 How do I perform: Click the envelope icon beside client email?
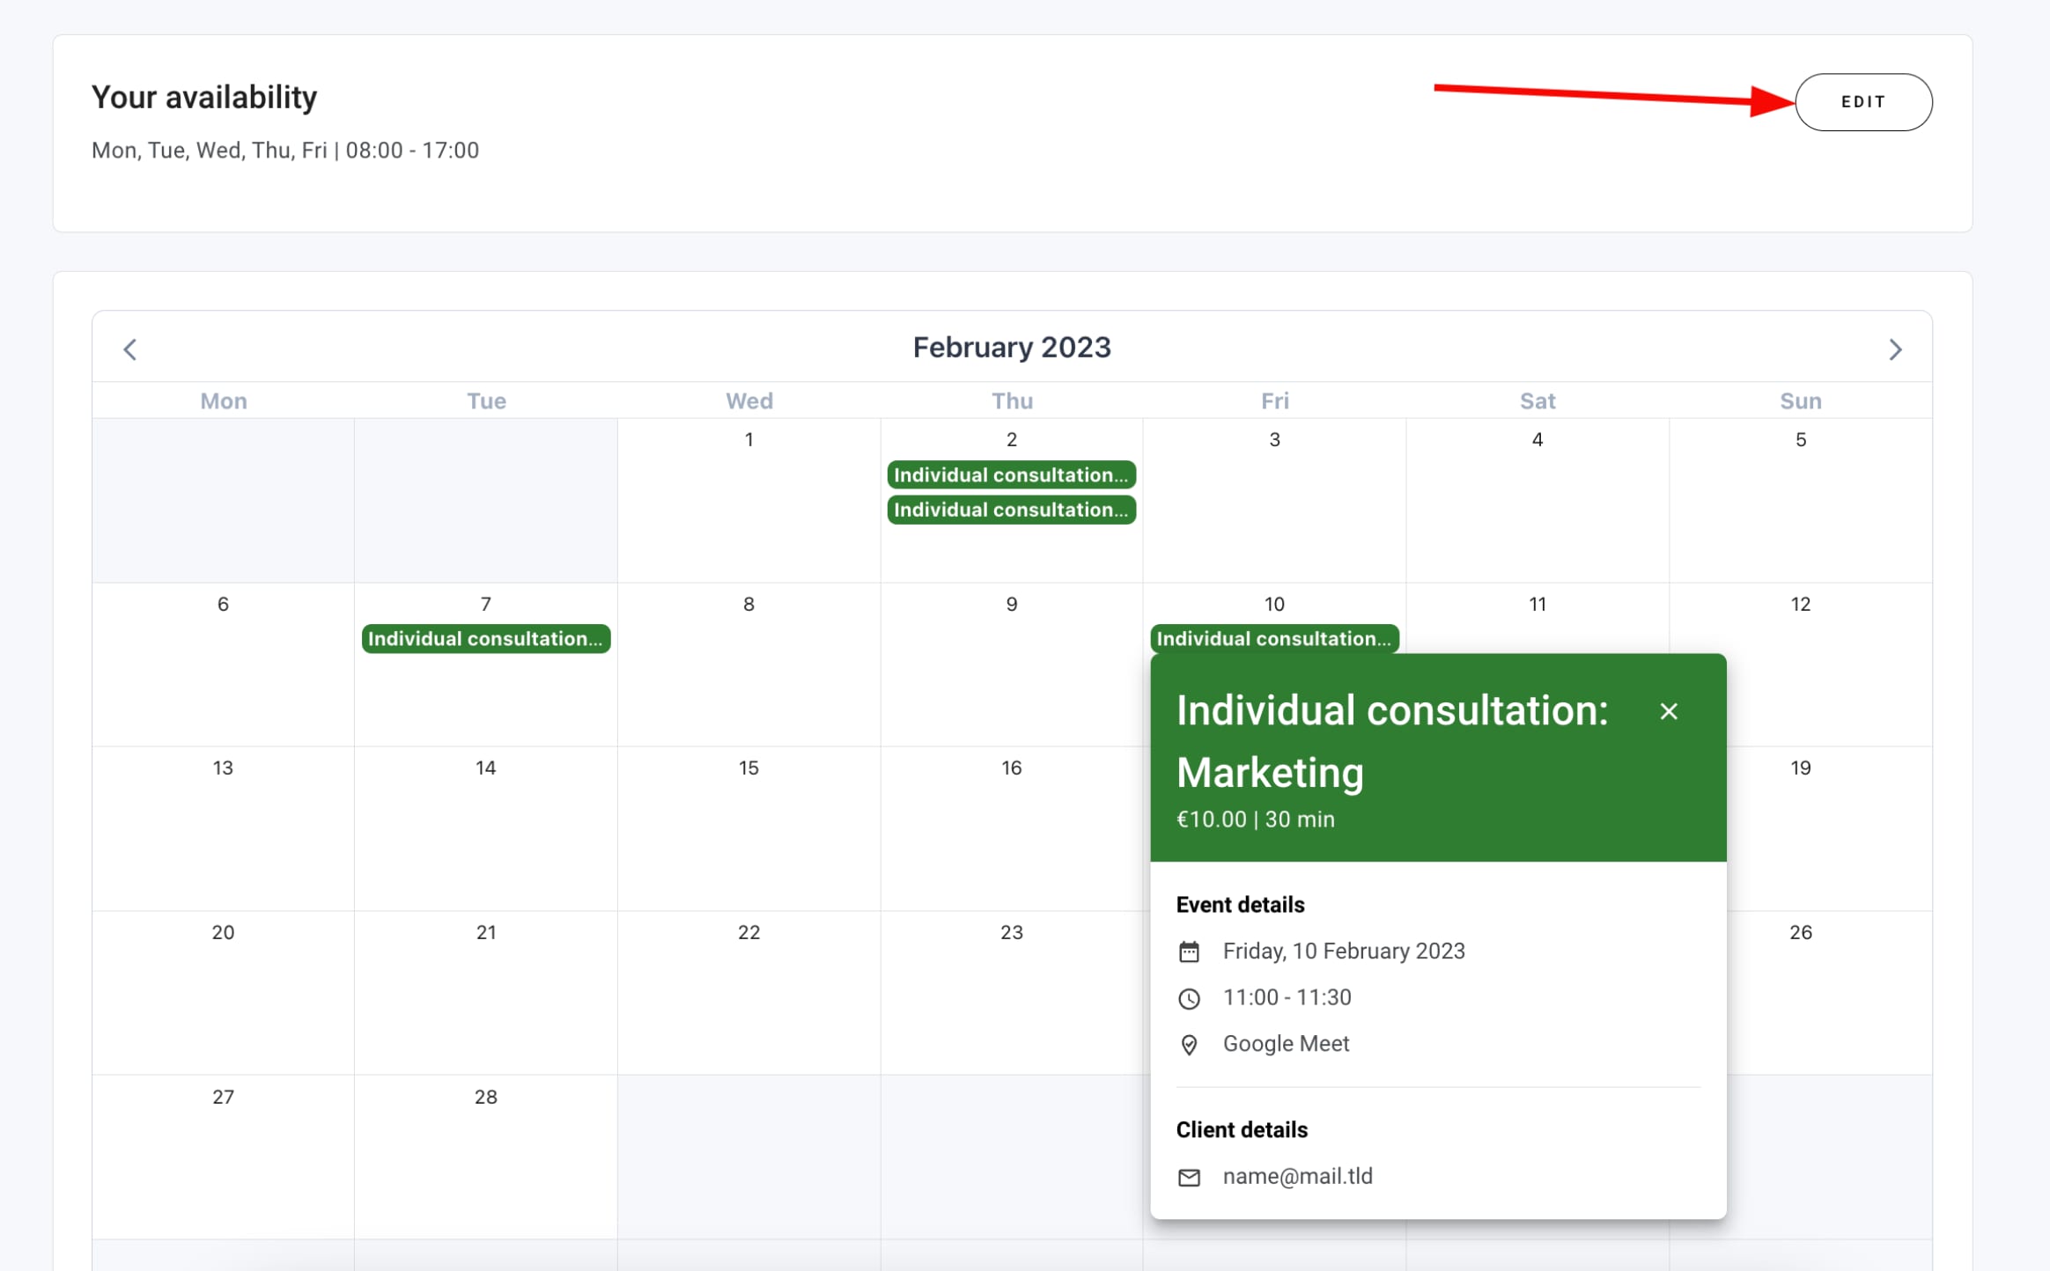pyautogui.click(x=1189, y=1177)
